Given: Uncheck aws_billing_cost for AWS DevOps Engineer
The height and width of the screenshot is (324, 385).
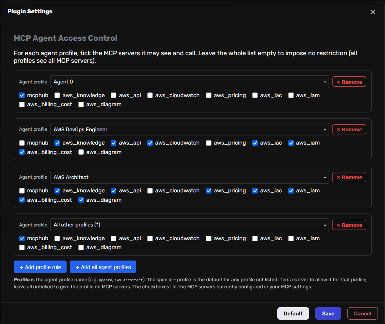Looking at the screenshot, I should click(x=22, y=152).
